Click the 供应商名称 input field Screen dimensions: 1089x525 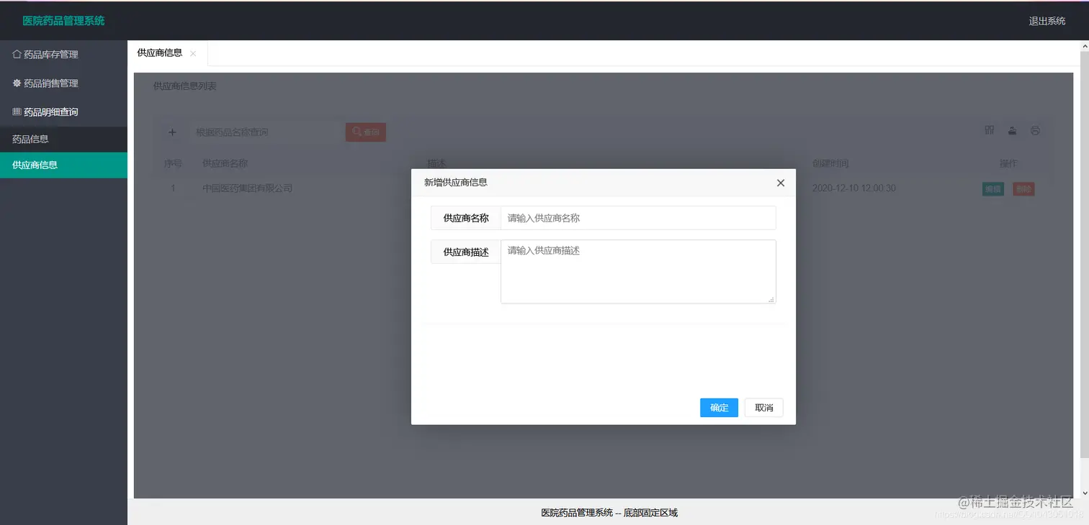[638, 218]
